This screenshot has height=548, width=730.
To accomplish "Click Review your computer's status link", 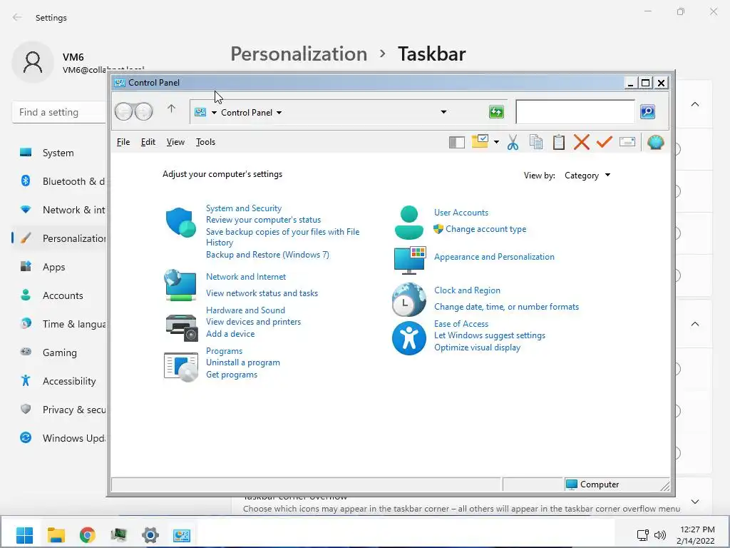I will [264, 220].
